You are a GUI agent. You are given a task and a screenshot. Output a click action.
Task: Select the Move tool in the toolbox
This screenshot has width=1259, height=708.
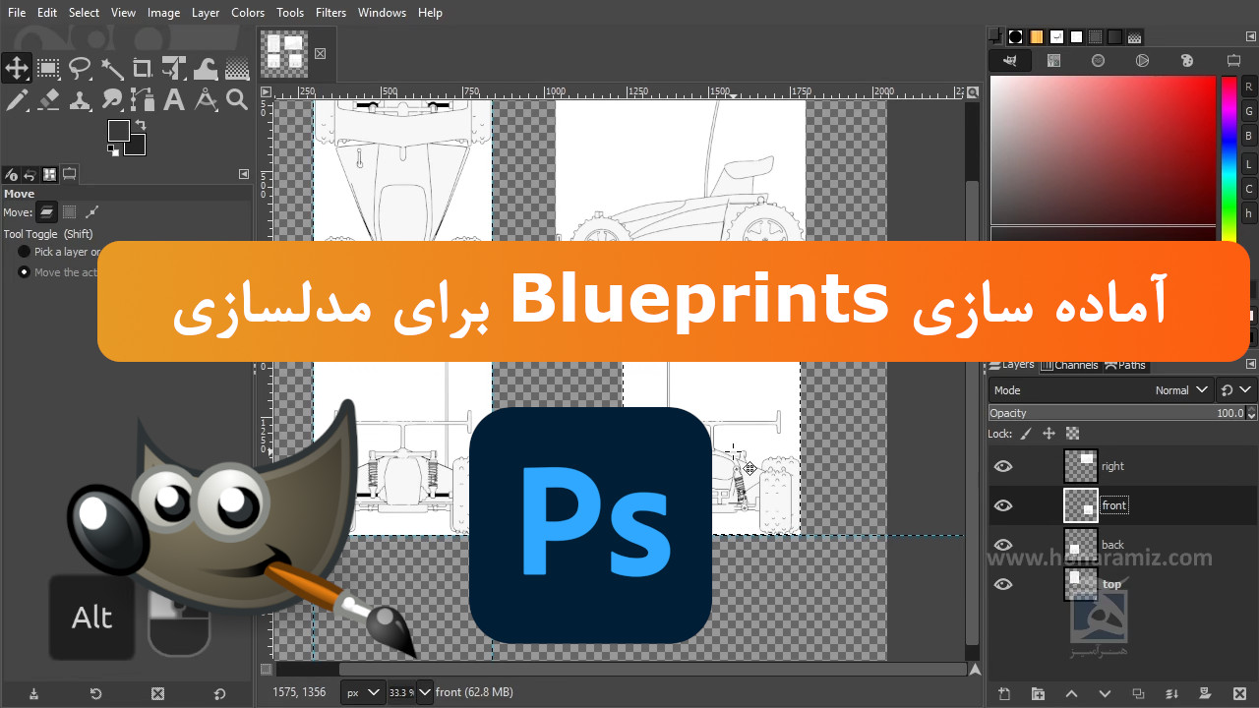click(x=17, y=68)
